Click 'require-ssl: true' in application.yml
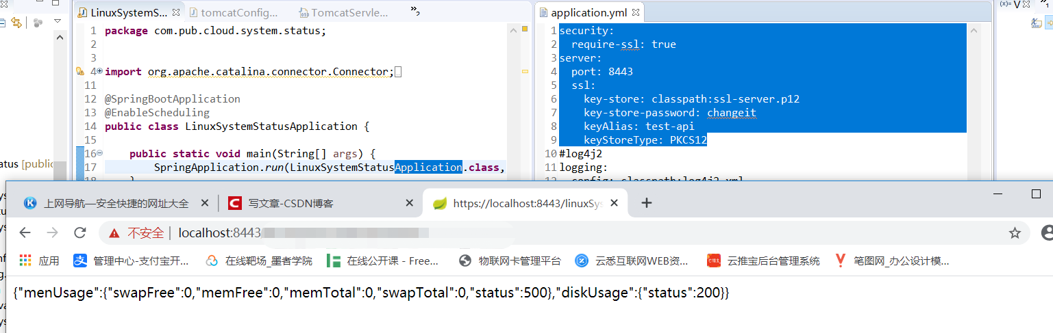1053x333 pixels. 623,44
